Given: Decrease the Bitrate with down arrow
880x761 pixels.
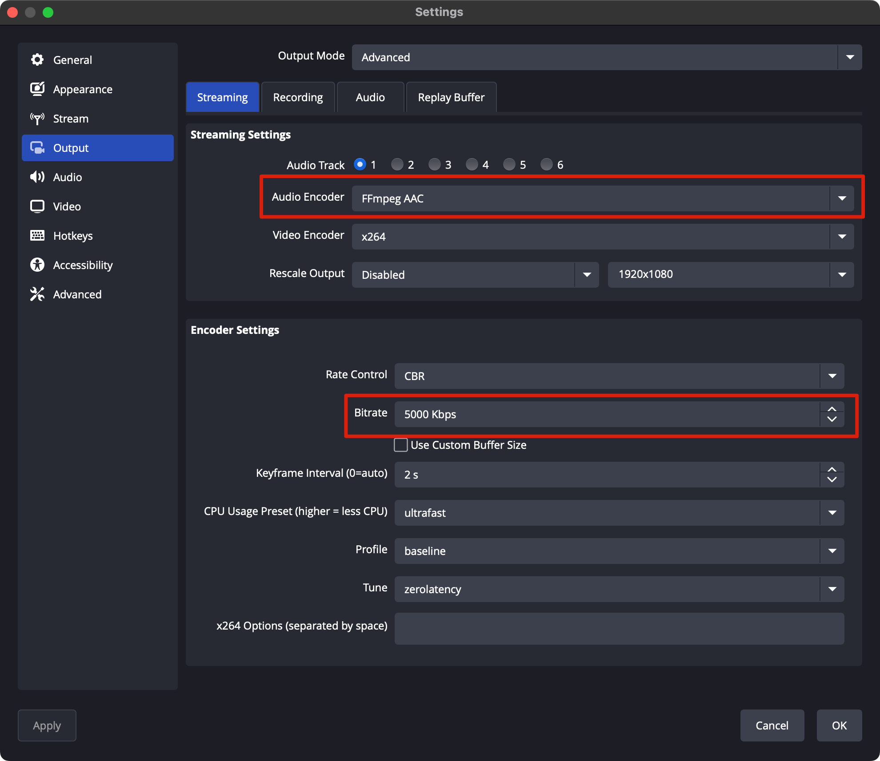Looking at the screenshot, I should pos(832,420).
